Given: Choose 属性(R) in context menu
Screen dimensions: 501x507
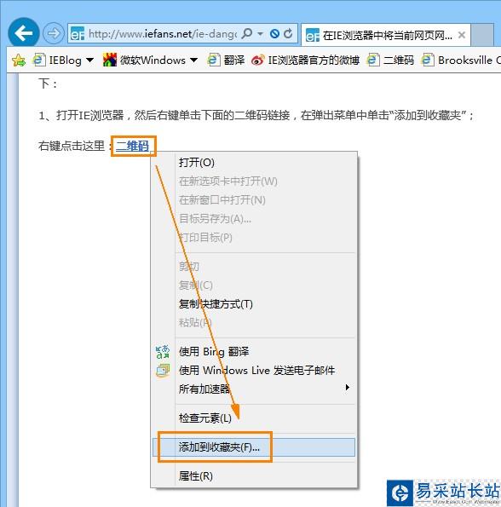Looking at the screenshot, I should 255,476.
